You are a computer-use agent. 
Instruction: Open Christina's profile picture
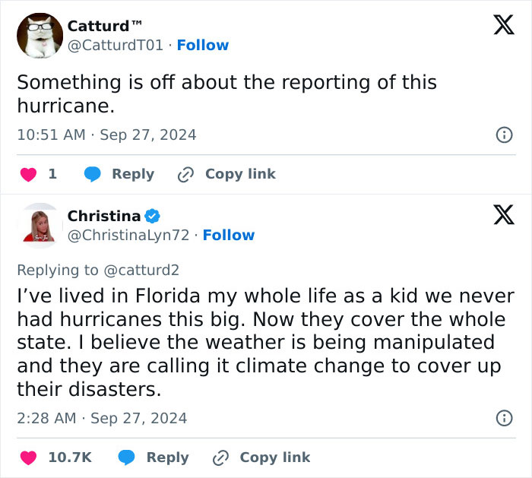pyautogui.click(x=40, y=226)
